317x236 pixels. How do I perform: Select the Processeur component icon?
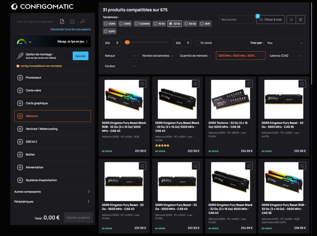pyautogui.click(x=20, y=78)
